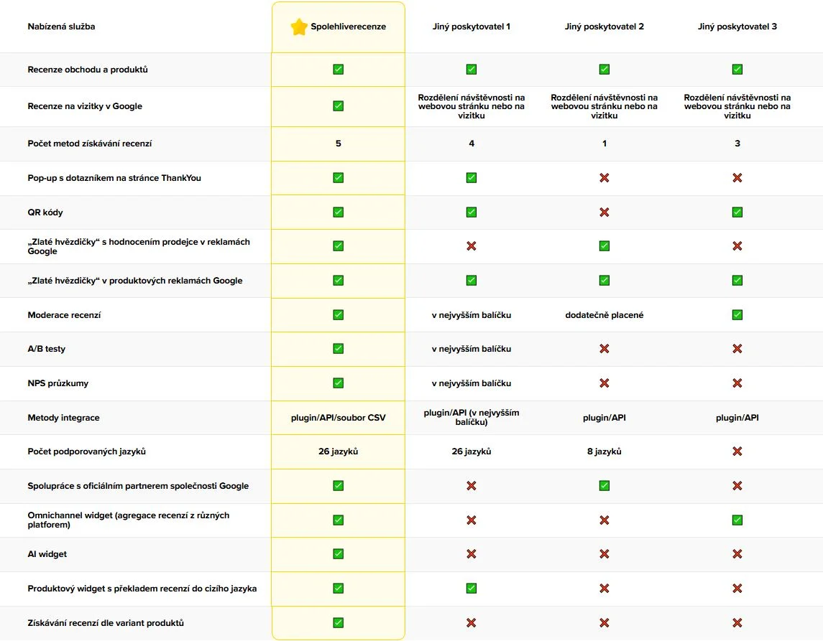
Task: Click Spolehliverecenze check for Získávání recenzí dle variant
Action: coord(338,623)
